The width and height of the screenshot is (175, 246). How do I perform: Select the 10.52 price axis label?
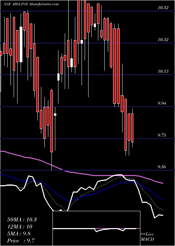click(x=163, y=8)
